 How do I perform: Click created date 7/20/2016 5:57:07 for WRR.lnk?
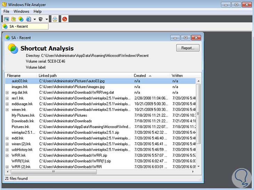click(151, 155)
